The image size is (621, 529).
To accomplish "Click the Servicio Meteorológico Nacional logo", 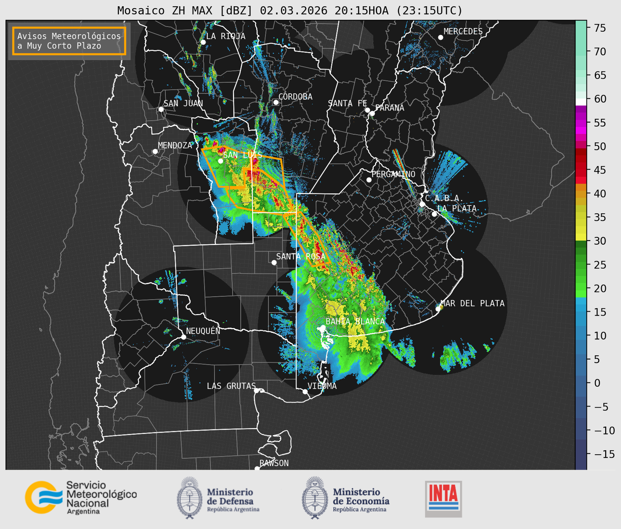I will 81,497.
